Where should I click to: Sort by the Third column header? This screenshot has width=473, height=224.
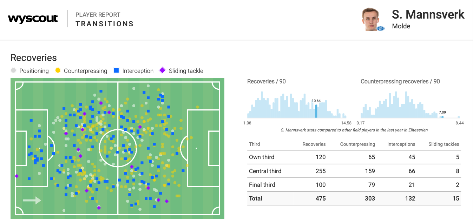pos(254,144)
